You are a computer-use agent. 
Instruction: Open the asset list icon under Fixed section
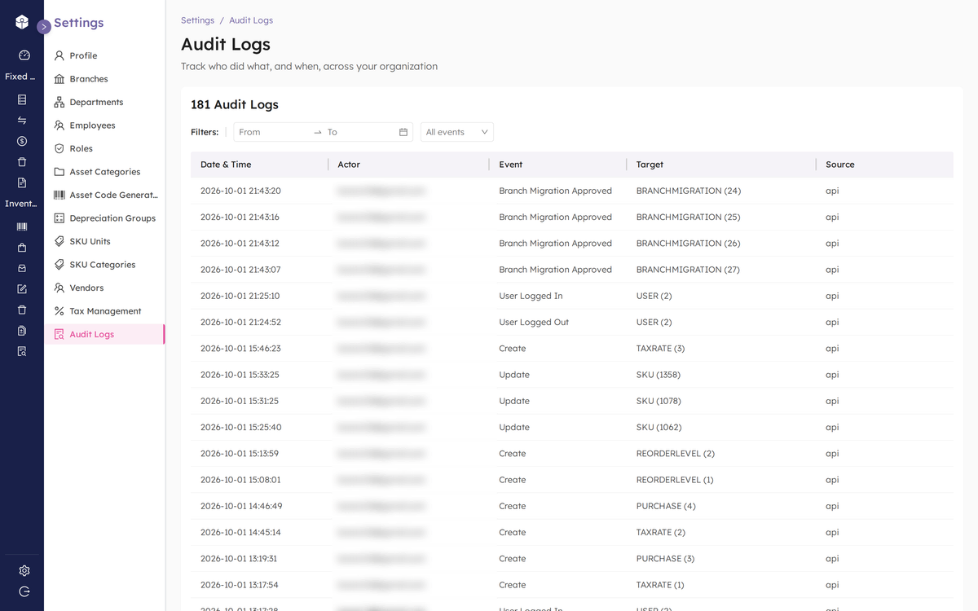pos(22,99)
